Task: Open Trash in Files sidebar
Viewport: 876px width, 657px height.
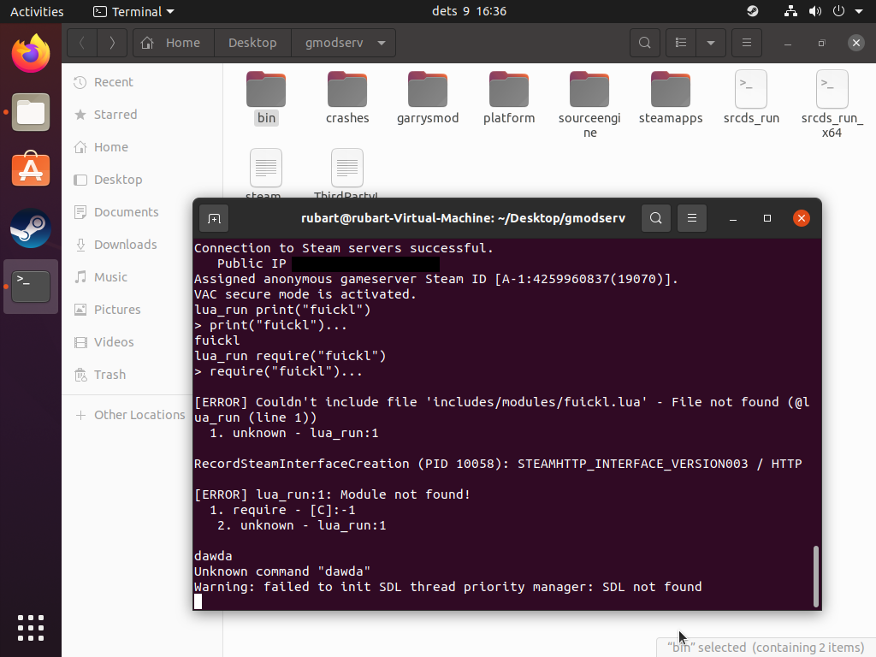Action: tap(128, 375)
